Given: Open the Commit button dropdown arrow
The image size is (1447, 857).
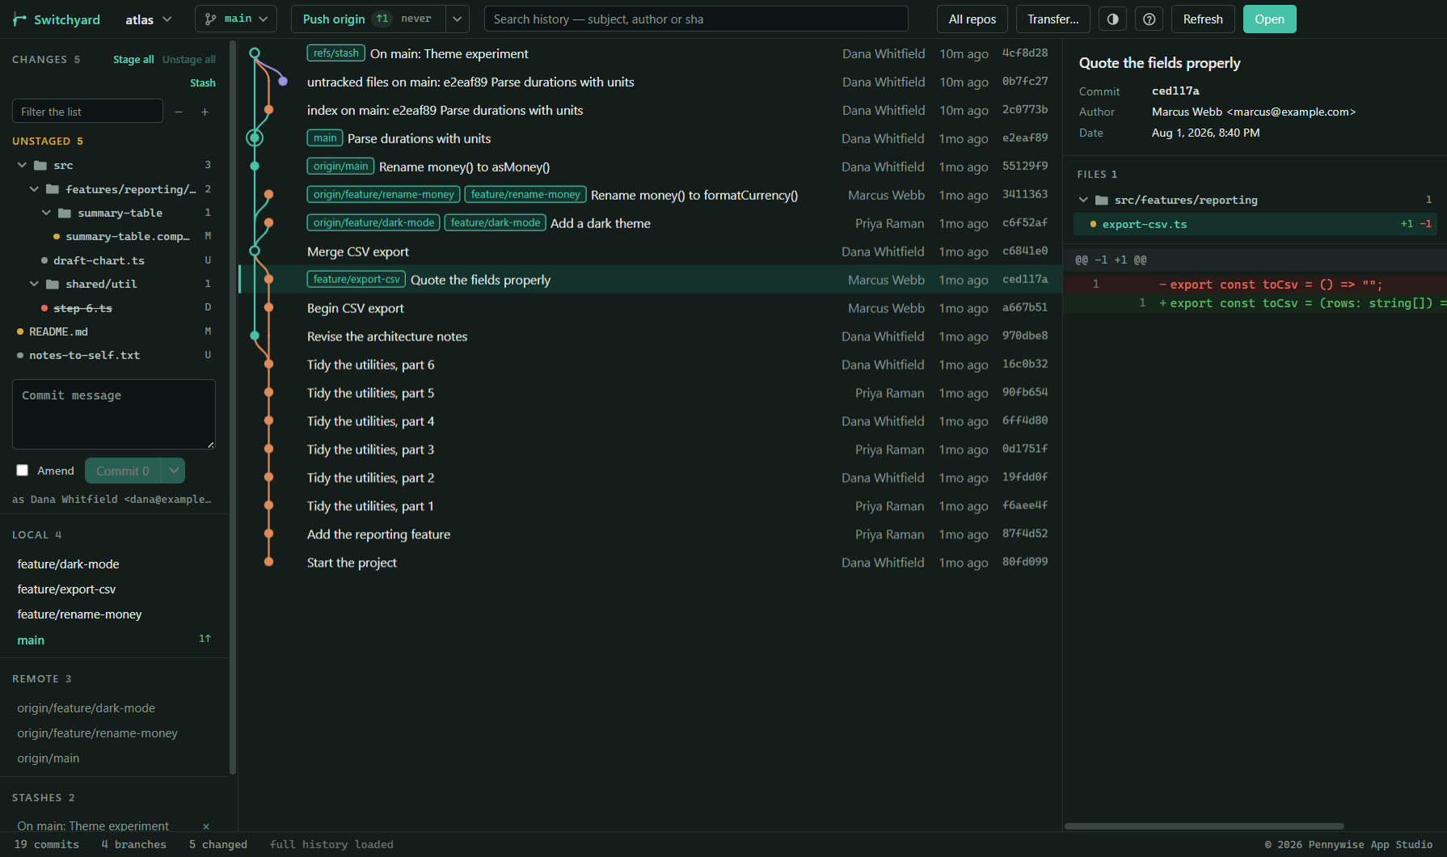Looking at the screenshot, I should click(x=174, y=471).
